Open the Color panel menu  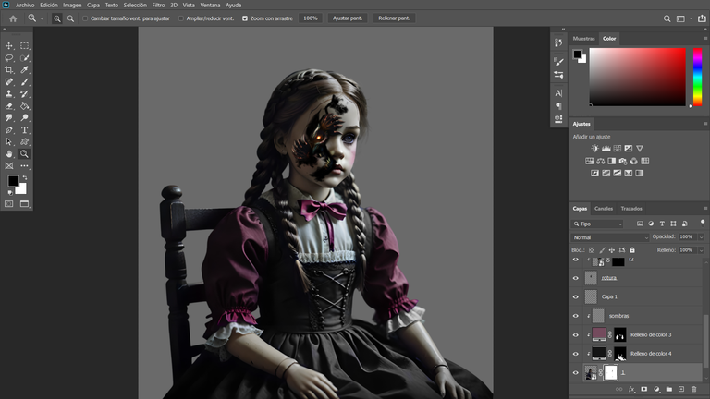[x=705, y=39]
